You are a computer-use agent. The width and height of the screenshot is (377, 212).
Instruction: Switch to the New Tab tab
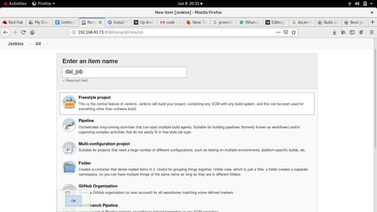pos(197,22)
